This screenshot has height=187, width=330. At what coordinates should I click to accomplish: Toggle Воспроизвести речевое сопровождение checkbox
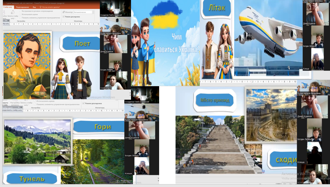20,11
